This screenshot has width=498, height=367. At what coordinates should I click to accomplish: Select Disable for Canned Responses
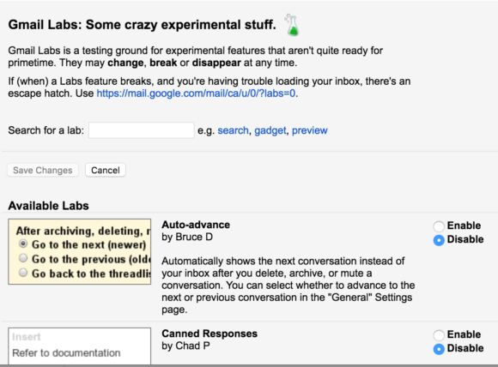(439, 349)
